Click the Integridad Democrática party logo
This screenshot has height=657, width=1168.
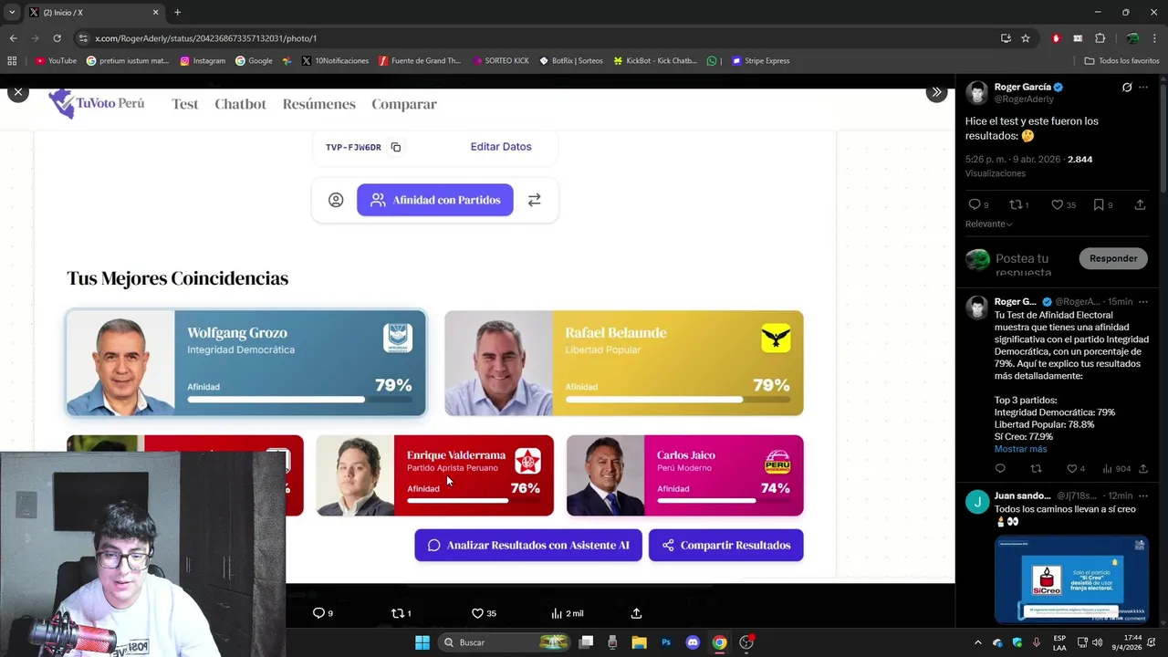click(398, 338)
